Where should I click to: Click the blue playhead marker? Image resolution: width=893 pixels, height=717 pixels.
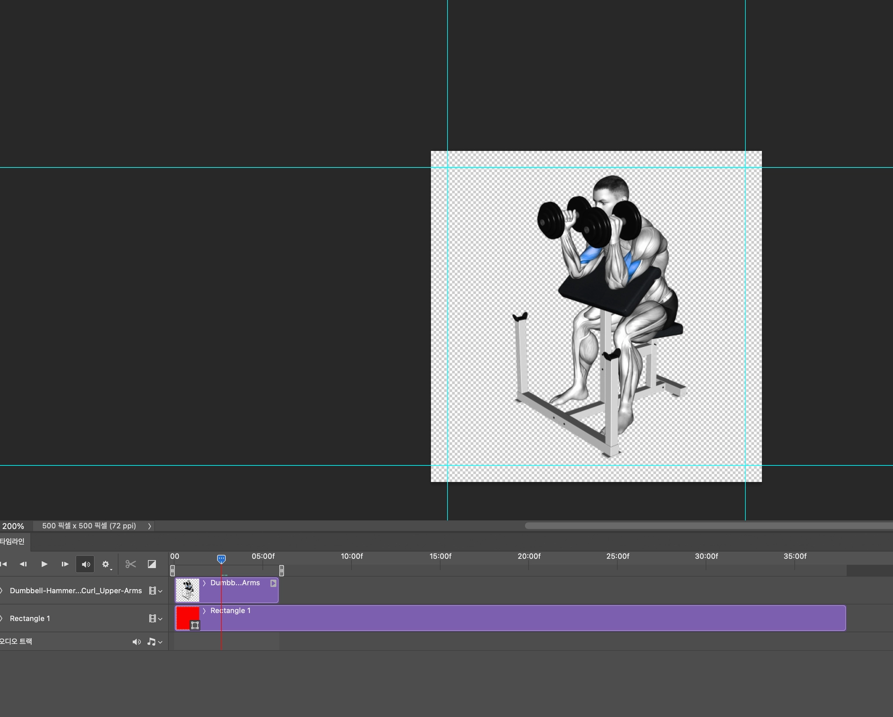pyautogui.click(x=222, y=559)
